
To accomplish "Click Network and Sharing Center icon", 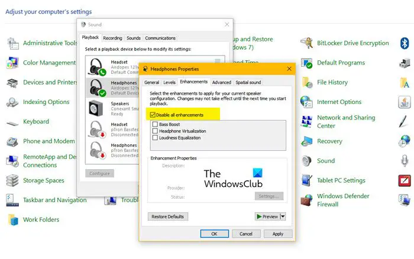I will tap(306, 121).
